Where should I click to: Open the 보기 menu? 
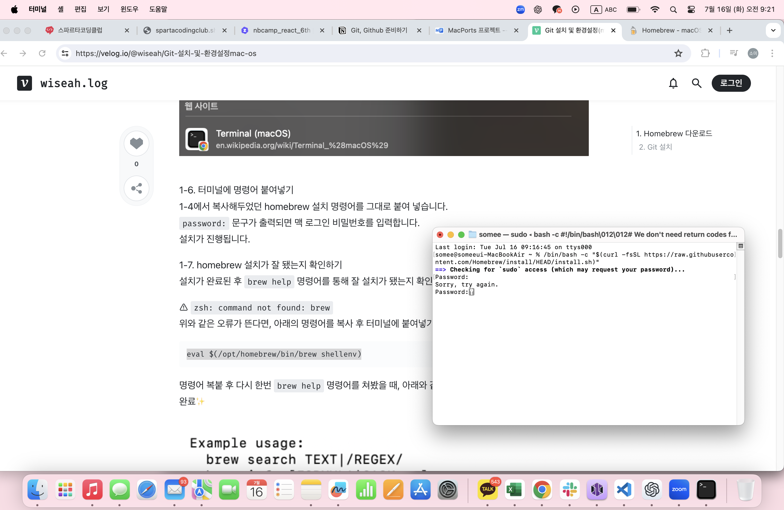(x=103, y=9)
